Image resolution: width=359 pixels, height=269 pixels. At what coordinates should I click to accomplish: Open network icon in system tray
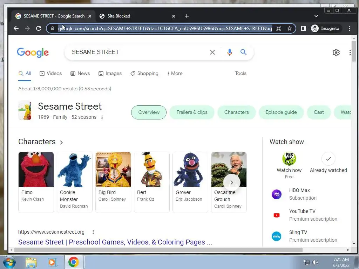point(306,262)
